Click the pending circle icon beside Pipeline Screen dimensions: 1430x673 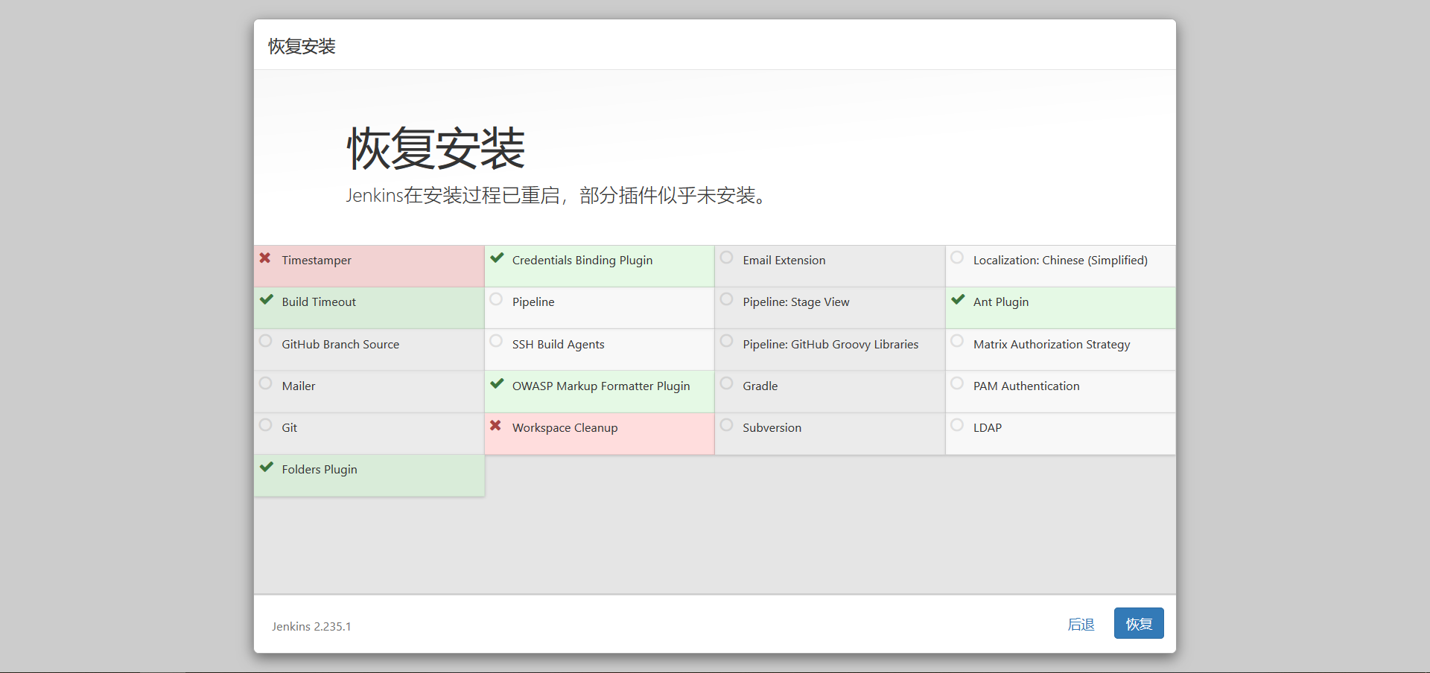click(x=496, y=299)
